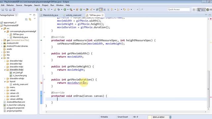Click the Back navigation yellow arrow

pos(128,10)
